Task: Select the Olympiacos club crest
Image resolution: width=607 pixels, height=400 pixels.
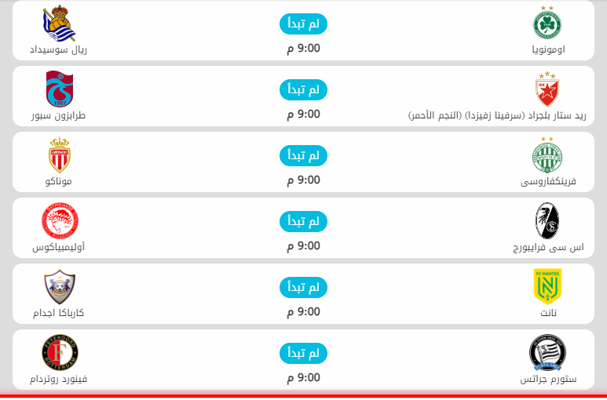Action: click(59, 220)
